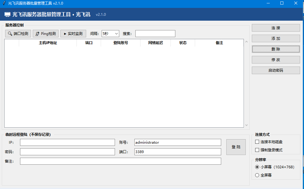Focus the temporary login IP field
This screenshot has height=189, width=304.
67,143
